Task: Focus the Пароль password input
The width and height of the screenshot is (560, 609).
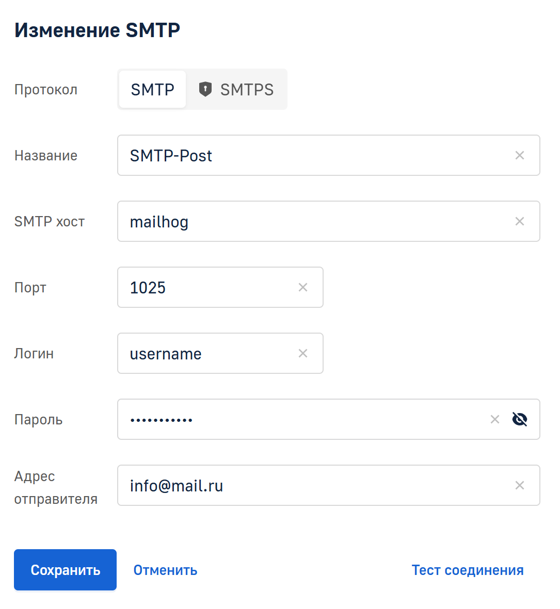Action: tap(299, 420)
